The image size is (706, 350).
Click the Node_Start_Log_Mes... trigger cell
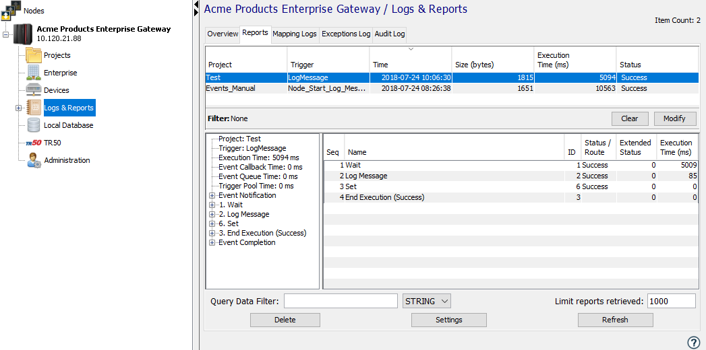click(328, 89)
